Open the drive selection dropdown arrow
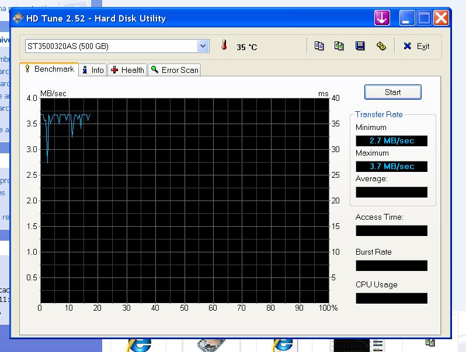The height and width of the screenshot is (352, 466). coord(203,46)
